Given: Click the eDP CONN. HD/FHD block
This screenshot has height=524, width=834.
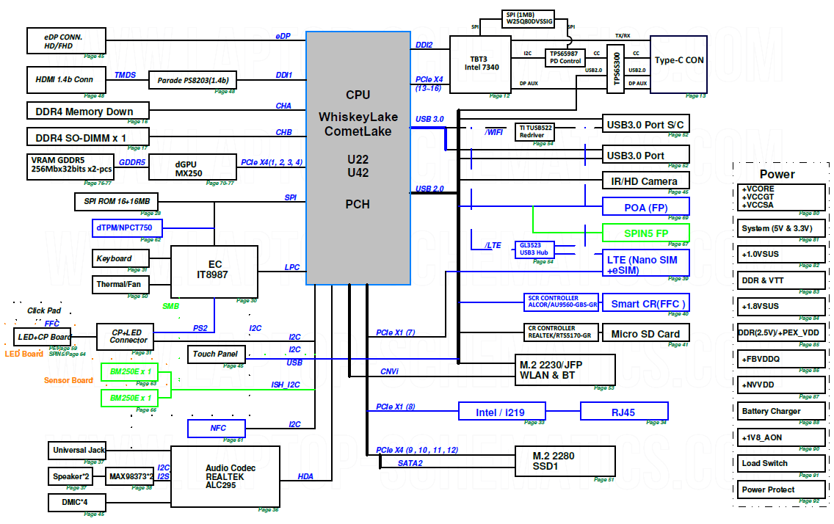Looking at the screenshot, I should pyautogui.click(x=66, y=41).
